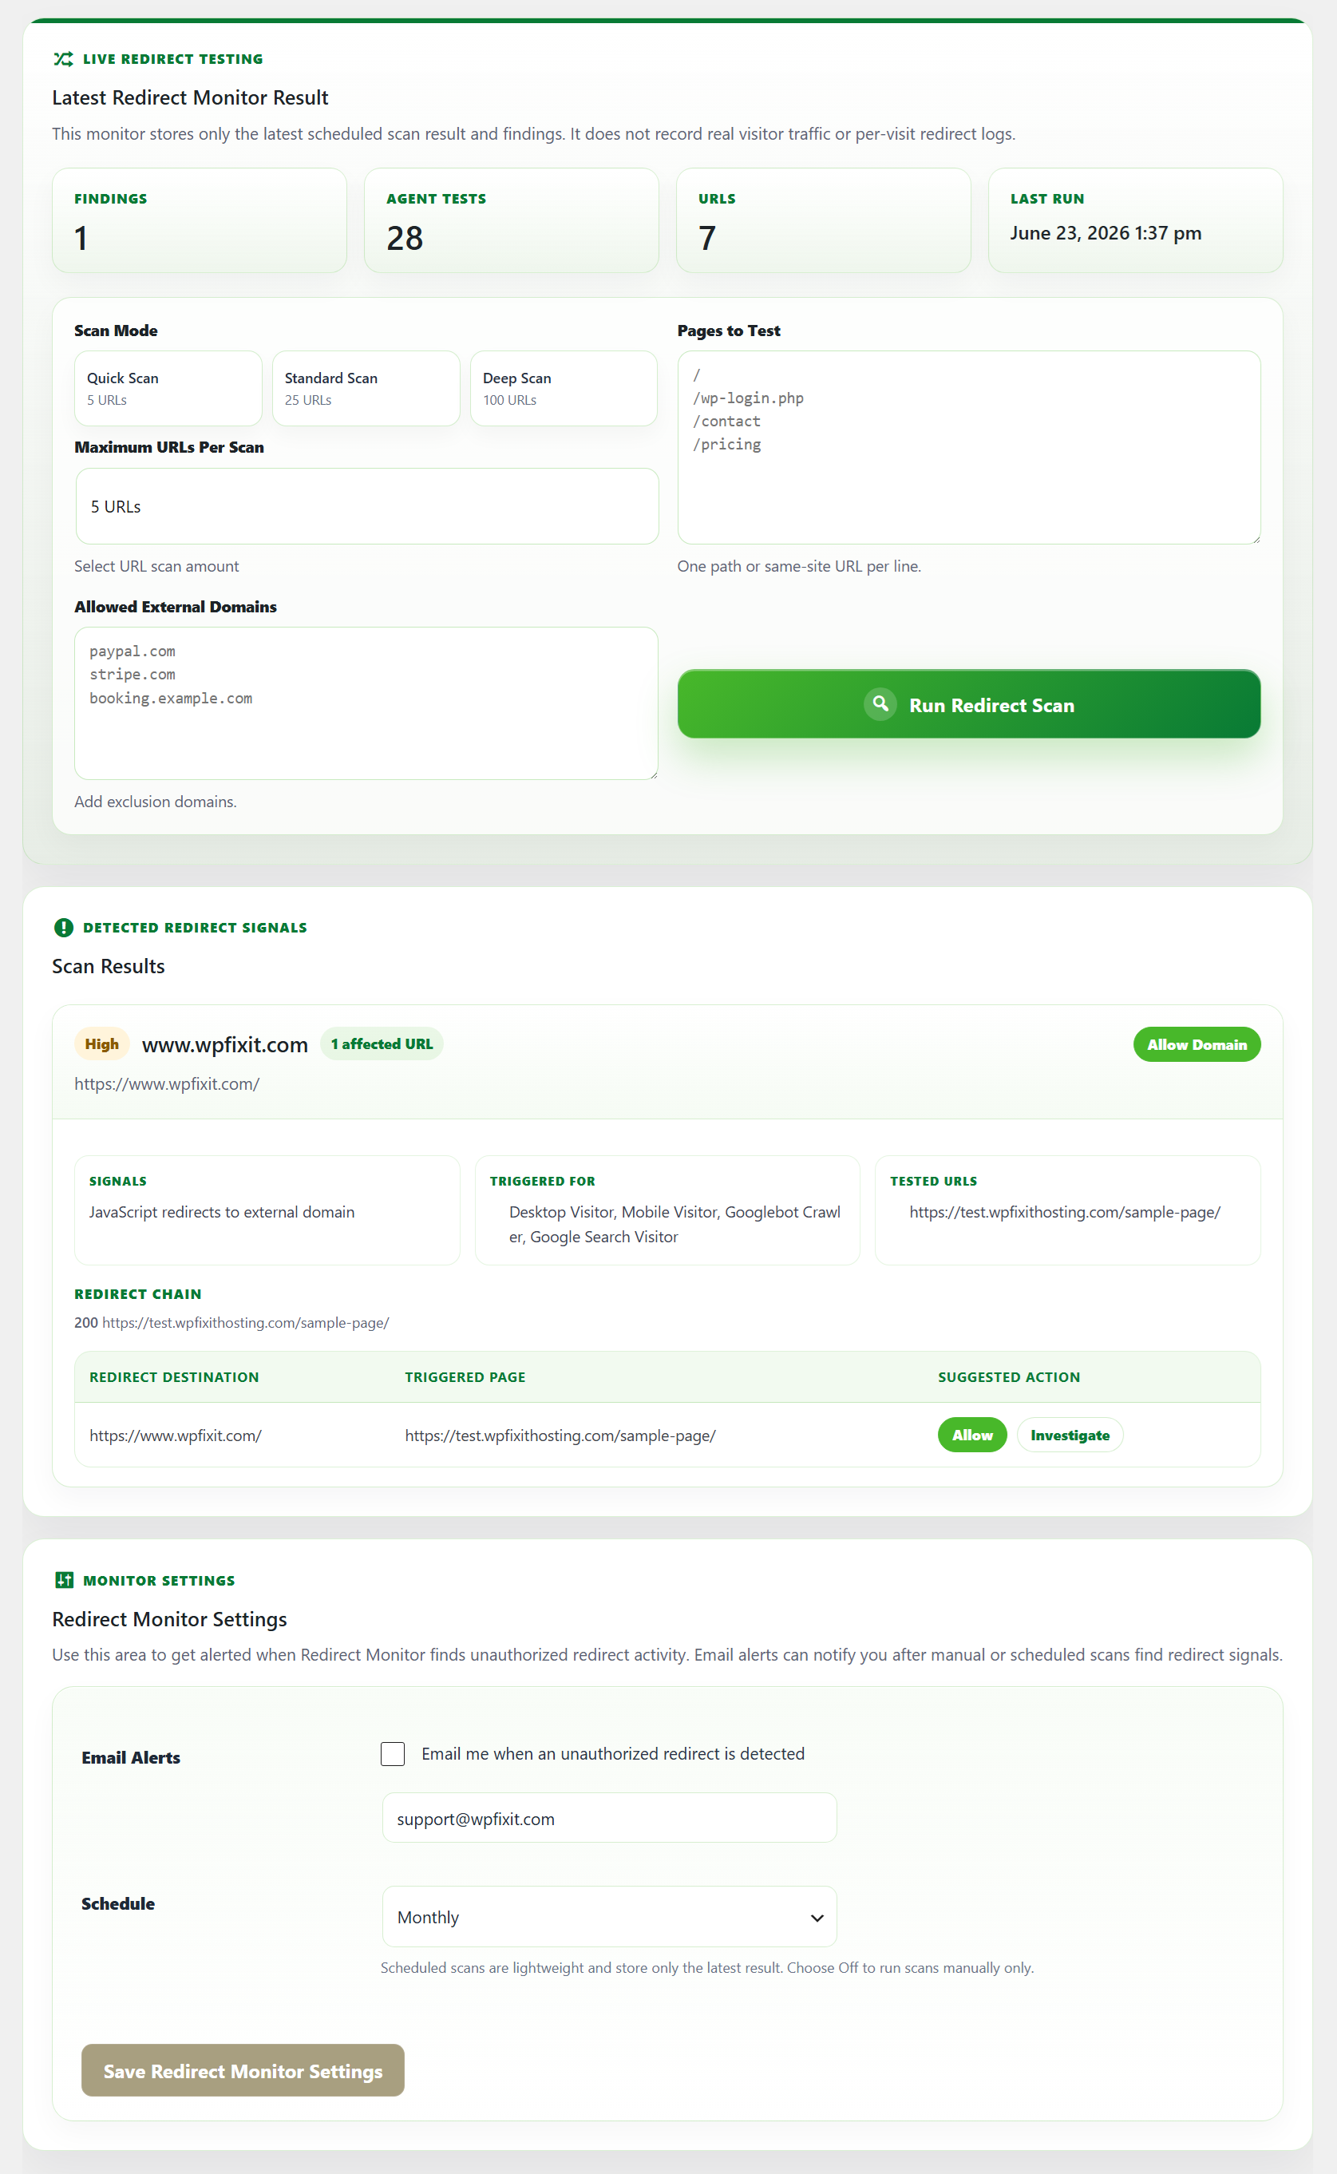Click the exclamation icon beside Detected Redirect Signals

[63, 927]
